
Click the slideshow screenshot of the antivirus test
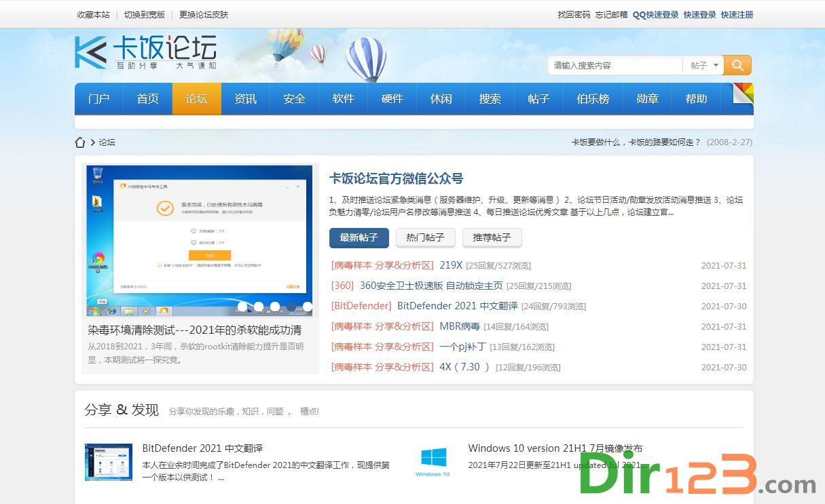click(200, 241)
